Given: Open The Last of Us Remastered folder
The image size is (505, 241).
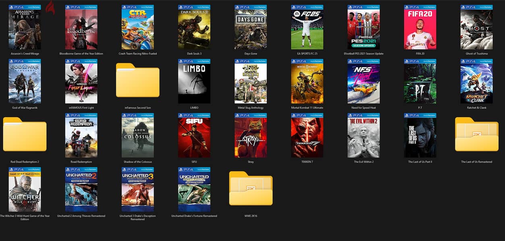Looking at the screenshot, I should pyautogui.click(x=476, y=134).
